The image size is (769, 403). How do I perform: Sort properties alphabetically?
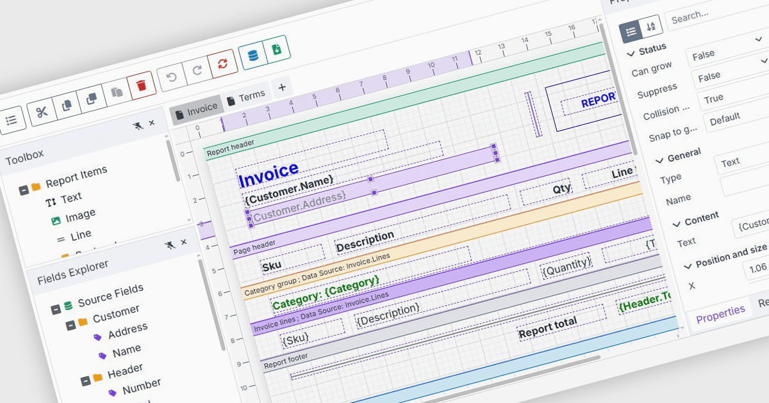pos(651,26)
